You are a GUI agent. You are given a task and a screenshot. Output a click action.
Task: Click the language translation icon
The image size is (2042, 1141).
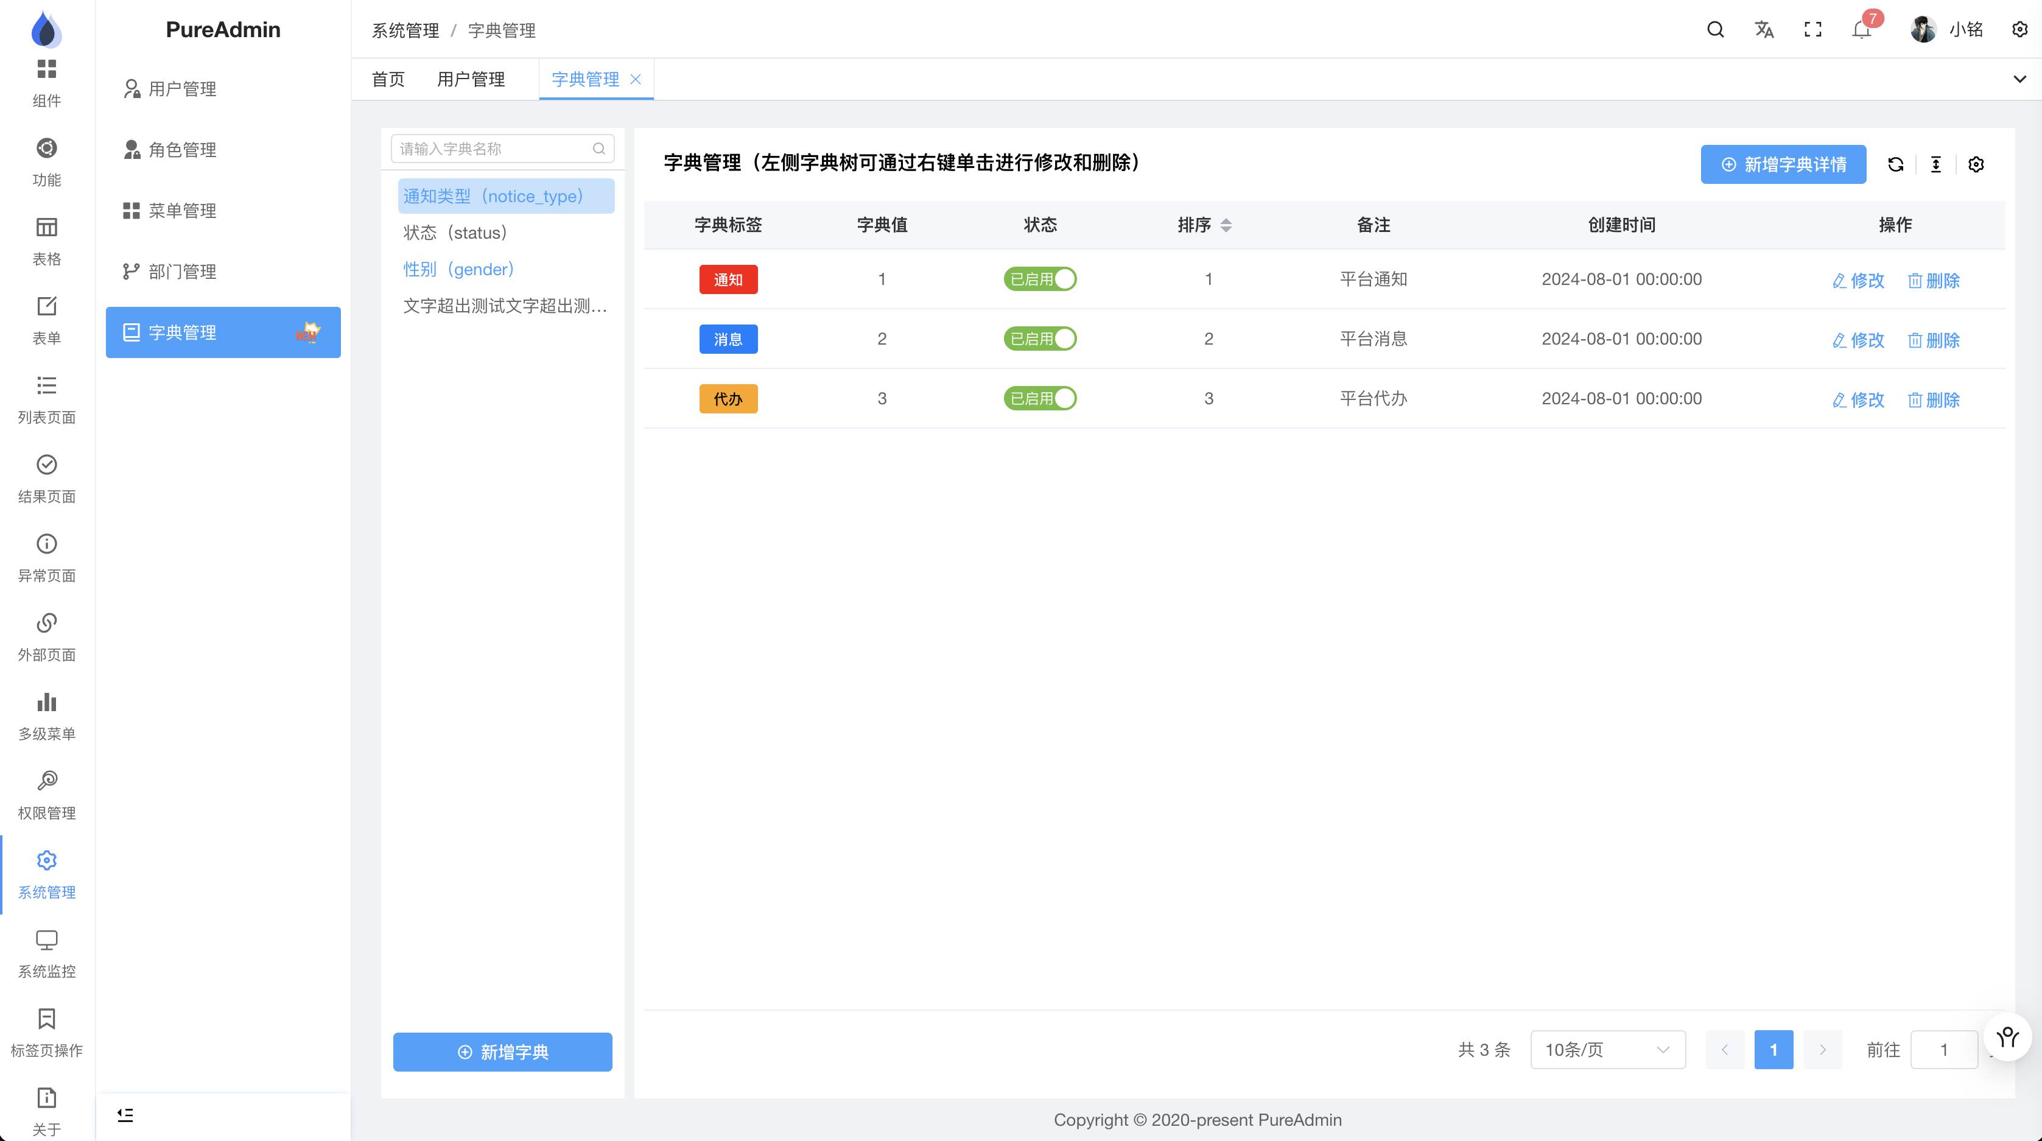coord(1764,30)
